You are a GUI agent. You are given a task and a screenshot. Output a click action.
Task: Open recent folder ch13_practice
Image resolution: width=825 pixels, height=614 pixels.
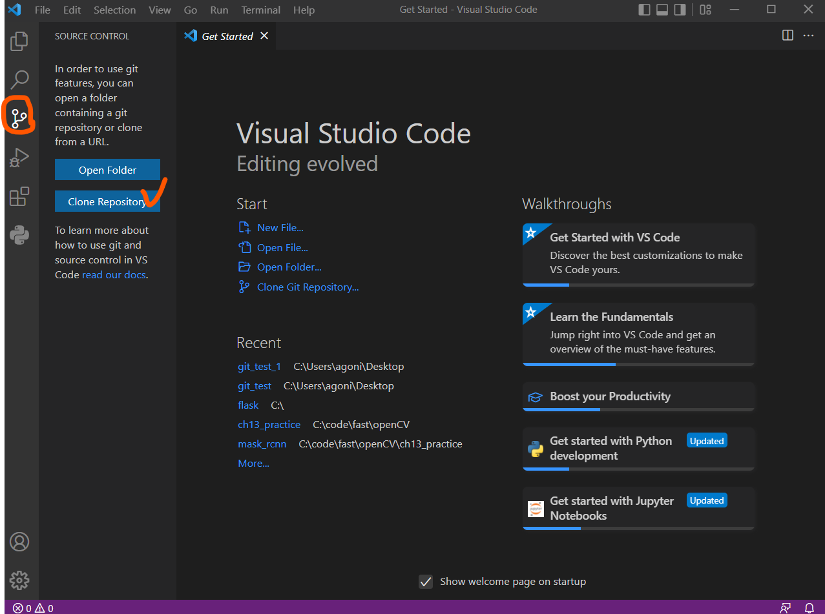(269, 424)
